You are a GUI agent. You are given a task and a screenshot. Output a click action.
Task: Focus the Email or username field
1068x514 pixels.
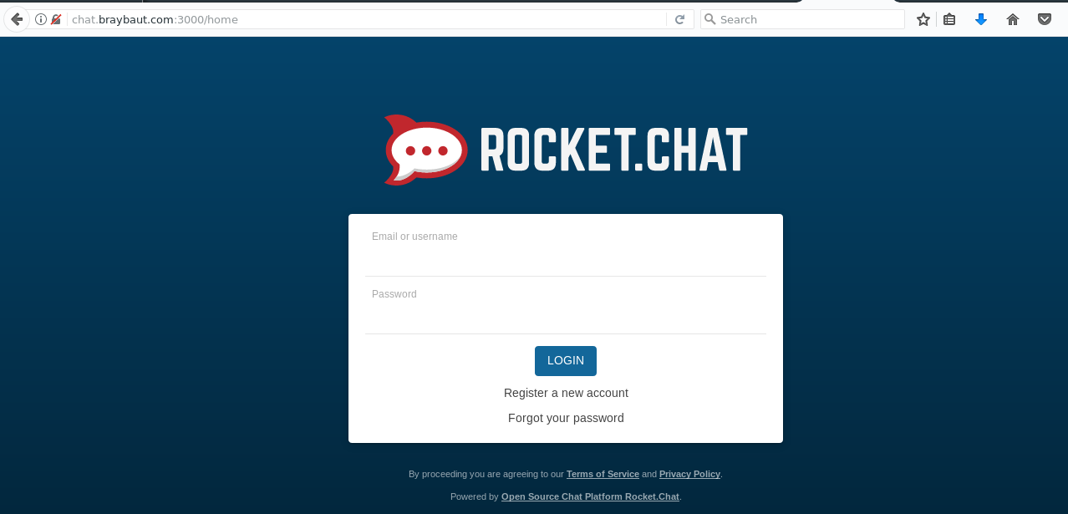click(x=566, y=251)
